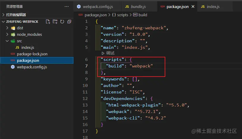The height and width of the screenshot is (139, 242).
Task: Expand the node_modules folder chevron
Action: pos(7,34)
